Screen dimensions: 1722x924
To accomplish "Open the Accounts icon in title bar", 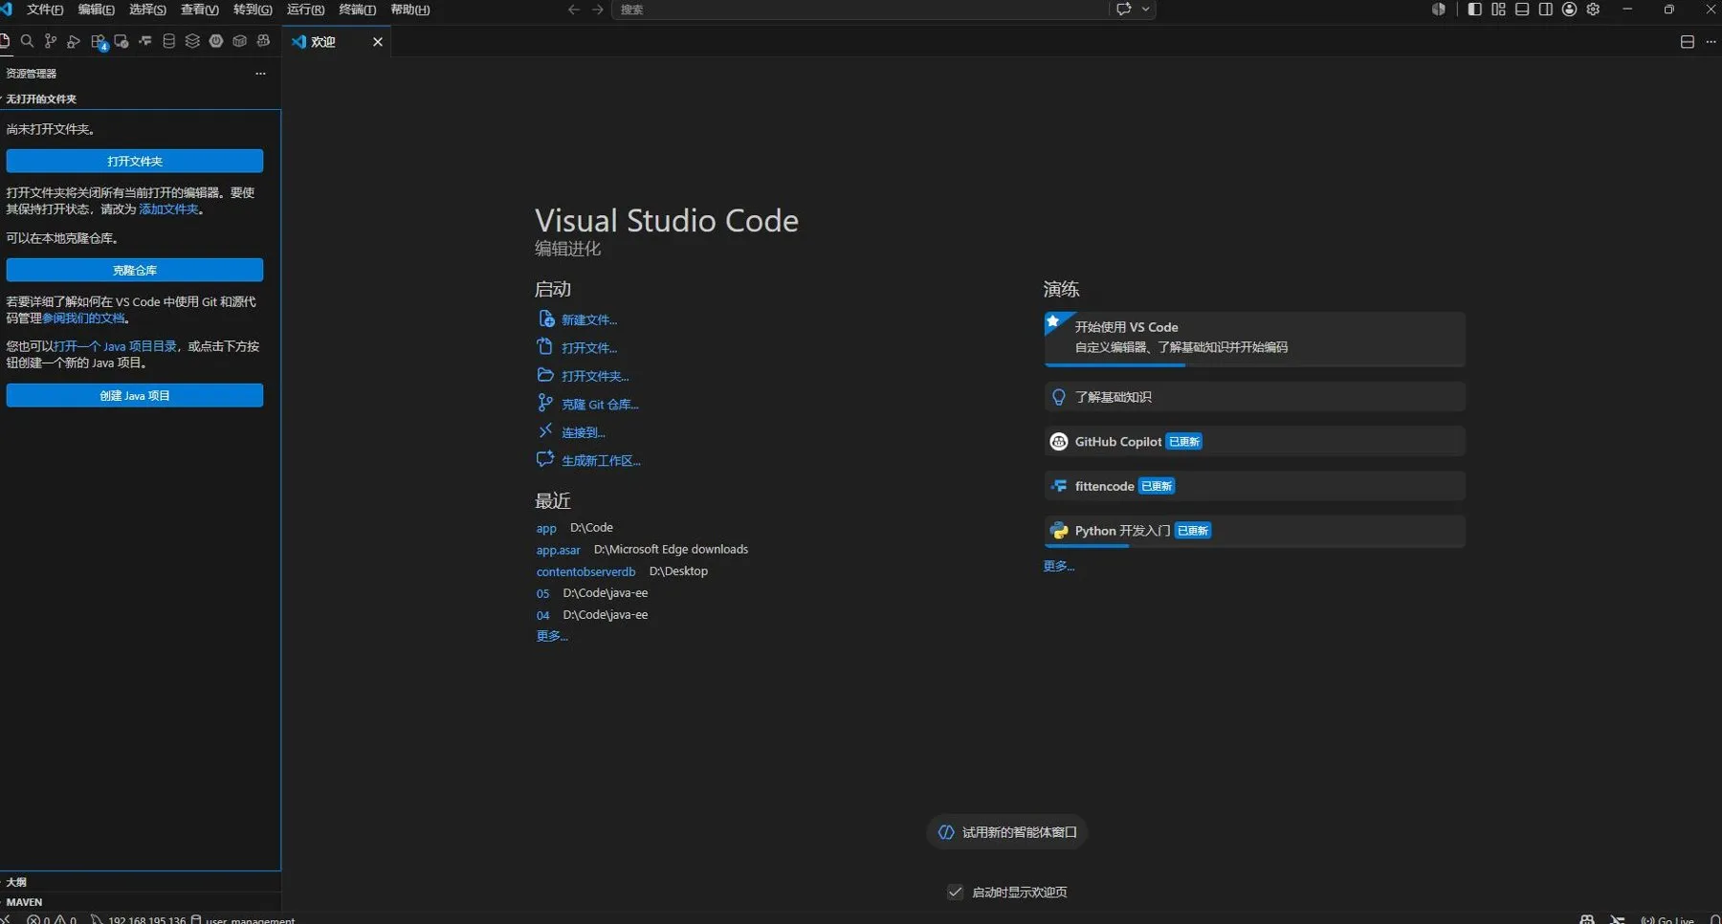I will coord(1569,10).
